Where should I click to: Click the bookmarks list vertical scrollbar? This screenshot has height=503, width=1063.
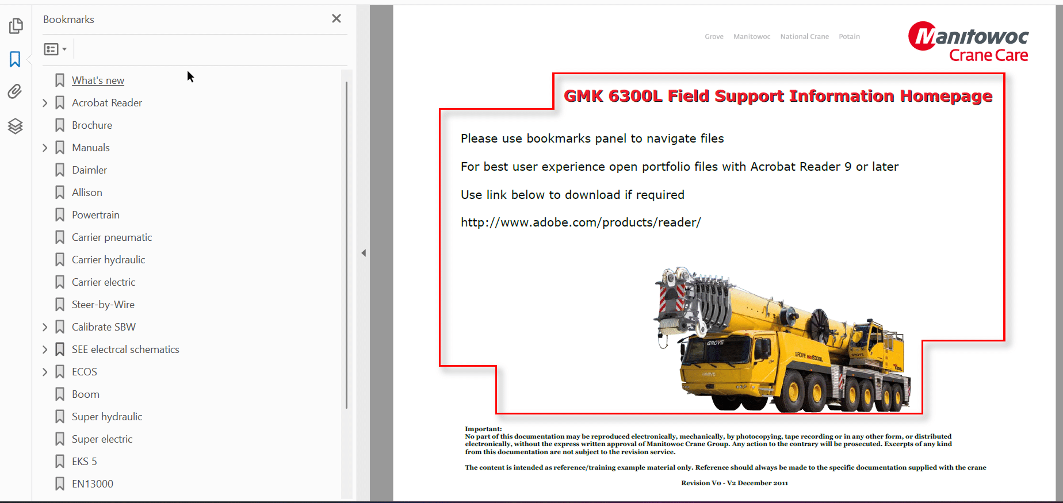tap(346, 245)
